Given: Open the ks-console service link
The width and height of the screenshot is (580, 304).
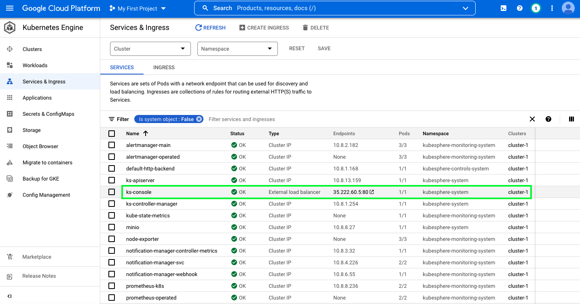Looking at the screenshot, I should (139, 192).
